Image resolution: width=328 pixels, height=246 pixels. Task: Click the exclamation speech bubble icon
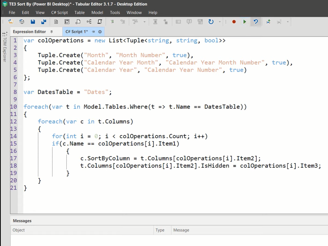tap(189, 22)
